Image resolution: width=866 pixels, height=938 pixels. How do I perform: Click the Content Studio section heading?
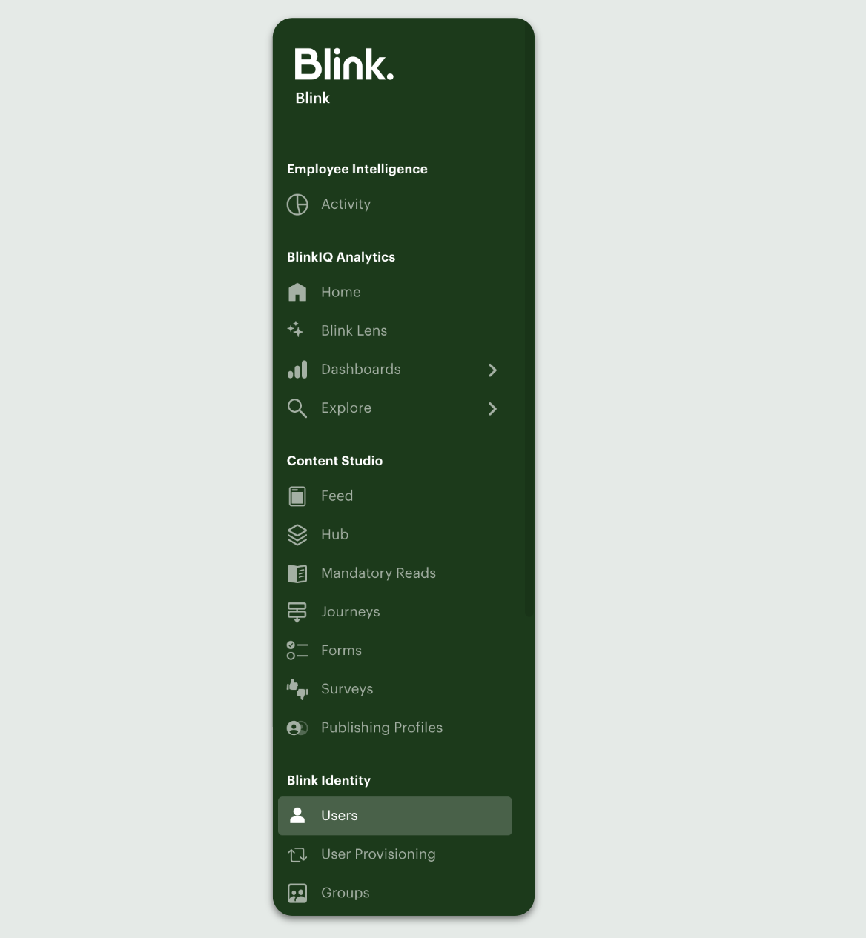point(334,461)
